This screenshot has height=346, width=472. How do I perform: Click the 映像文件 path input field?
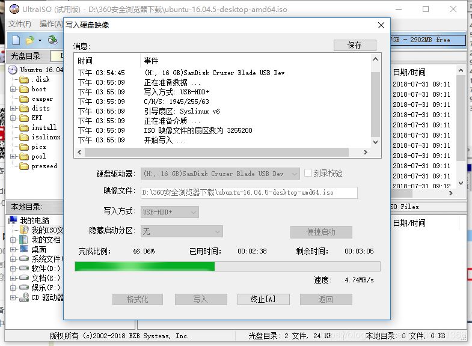coord(249,193)
